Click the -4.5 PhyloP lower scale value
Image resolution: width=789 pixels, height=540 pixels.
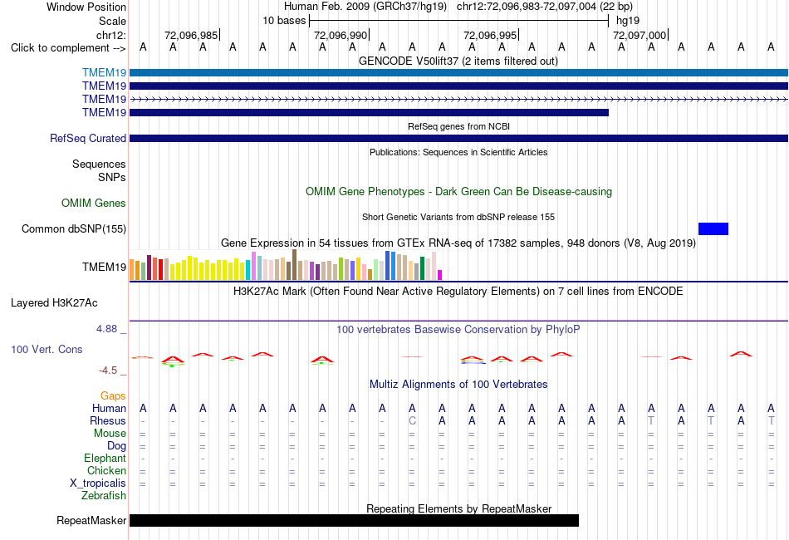(x=108, y=371)
